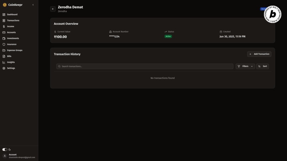
Task: Open the Investments wallet icon
Action: [4, 38]
